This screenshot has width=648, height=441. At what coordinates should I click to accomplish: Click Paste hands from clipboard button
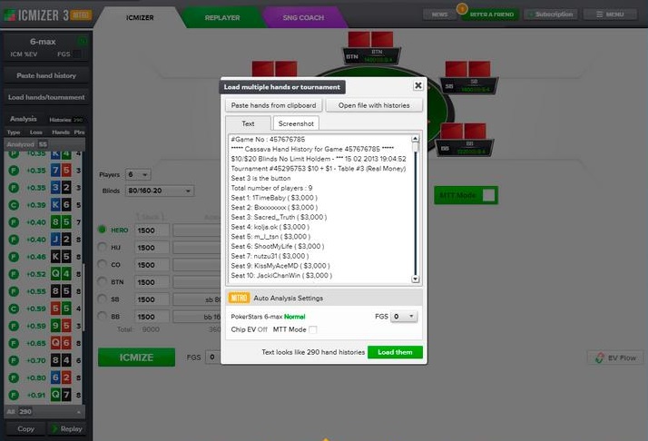[273, 105]
